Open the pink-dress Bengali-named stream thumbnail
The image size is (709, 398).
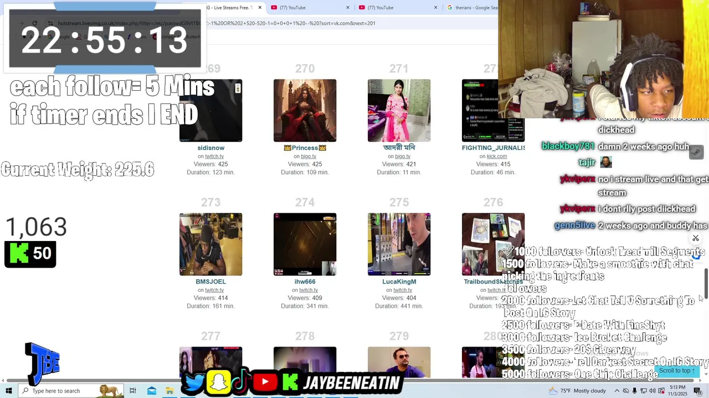tap(399, 111)
